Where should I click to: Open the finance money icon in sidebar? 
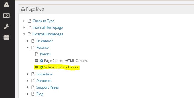(6, 16)
